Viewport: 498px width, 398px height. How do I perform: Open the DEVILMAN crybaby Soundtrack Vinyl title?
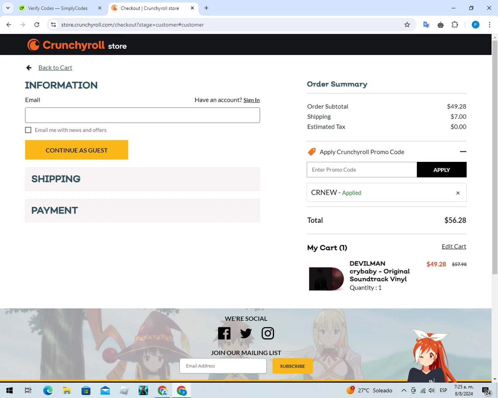(x=379, y=271)
